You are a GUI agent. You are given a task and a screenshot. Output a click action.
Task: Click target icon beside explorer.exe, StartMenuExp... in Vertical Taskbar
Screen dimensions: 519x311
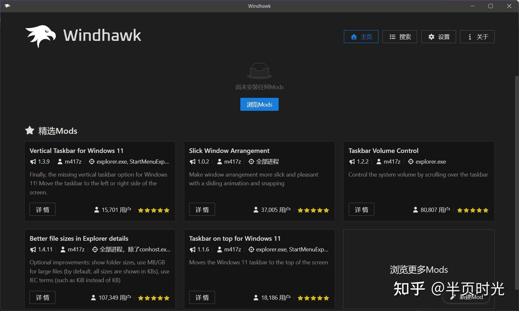92,162
